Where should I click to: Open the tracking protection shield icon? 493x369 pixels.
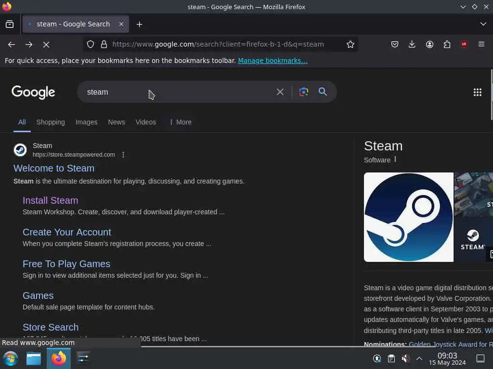tap(91, 44)
